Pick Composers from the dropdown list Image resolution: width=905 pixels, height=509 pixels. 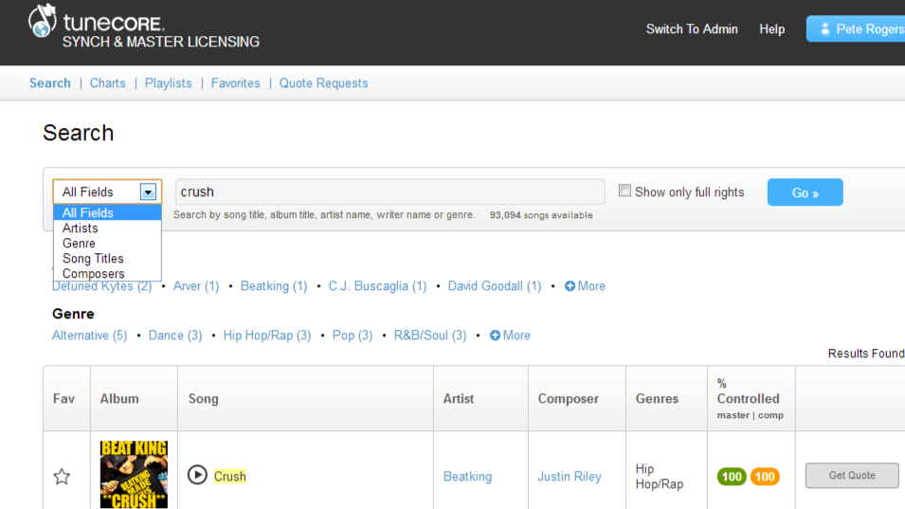click(x=94, y=274)
